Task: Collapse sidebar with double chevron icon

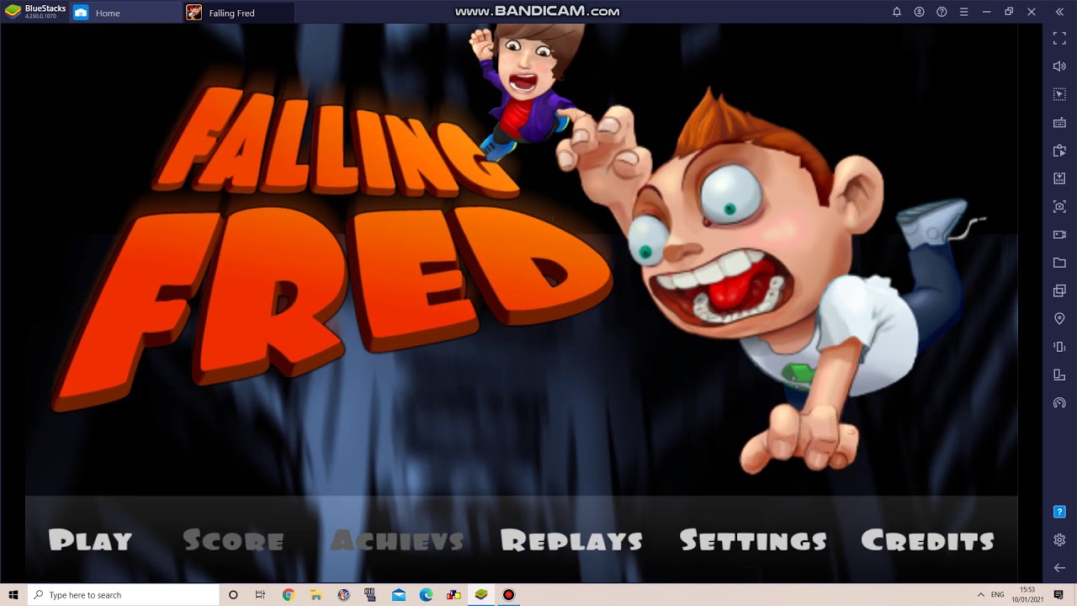Action: [1059, 12]
